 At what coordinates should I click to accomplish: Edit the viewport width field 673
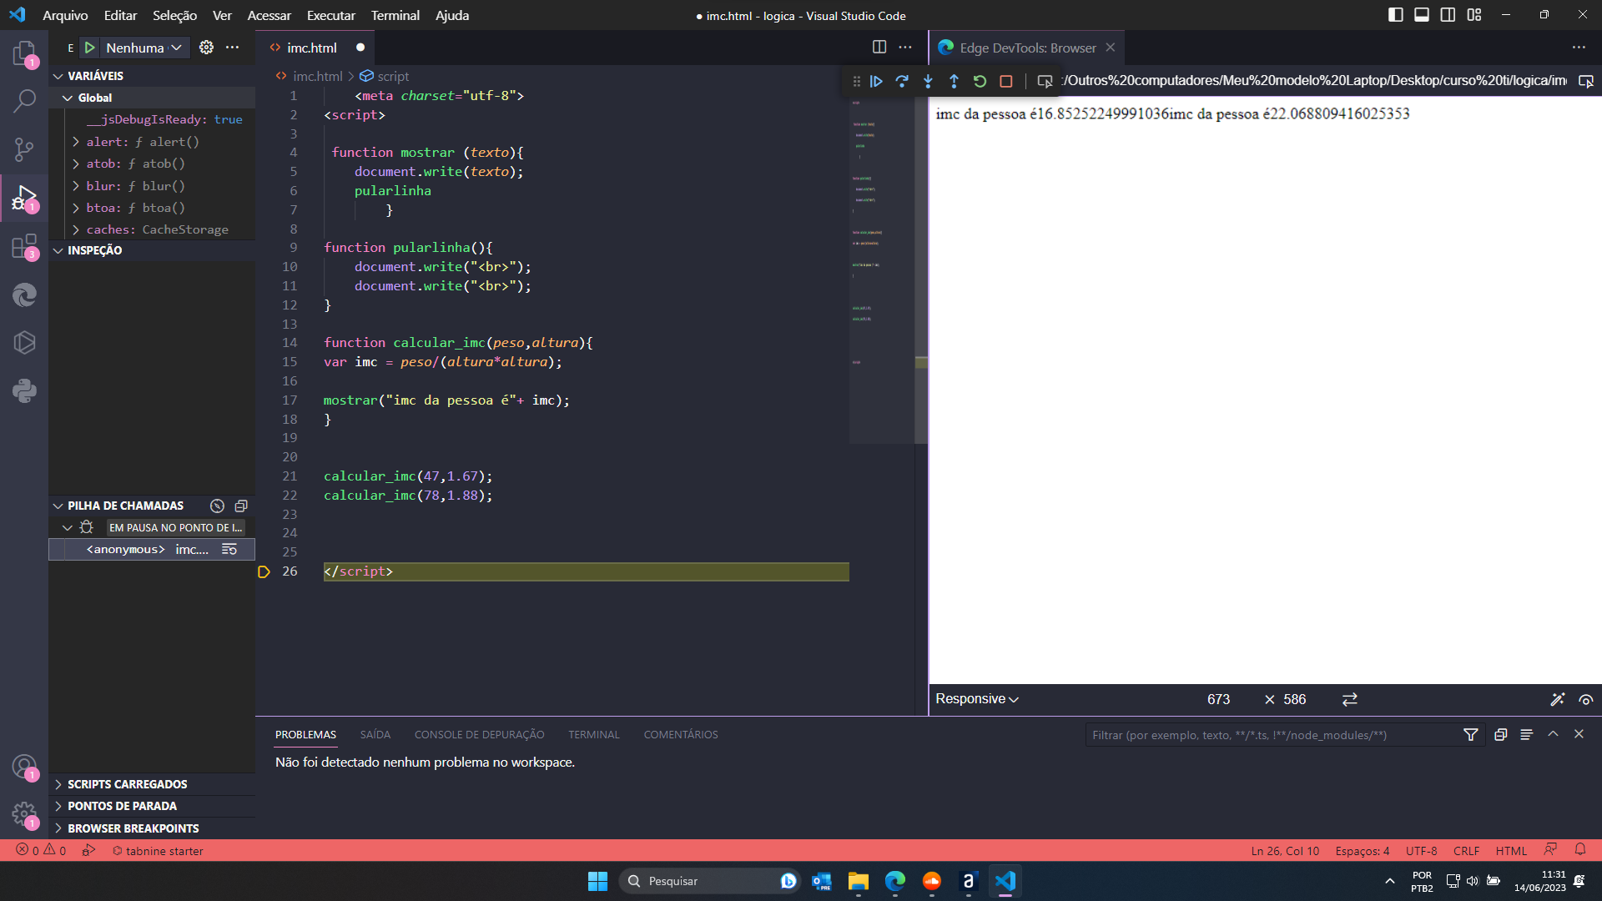[1218, 699]
